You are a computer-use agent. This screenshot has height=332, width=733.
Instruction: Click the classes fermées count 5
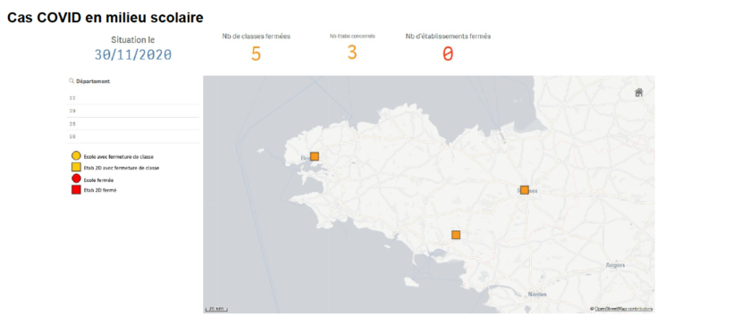256,54
